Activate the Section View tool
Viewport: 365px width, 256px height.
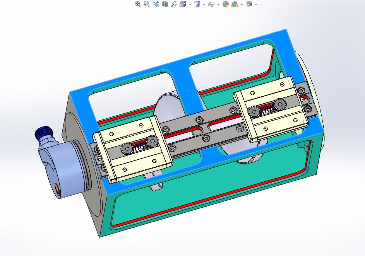[165, 4]
